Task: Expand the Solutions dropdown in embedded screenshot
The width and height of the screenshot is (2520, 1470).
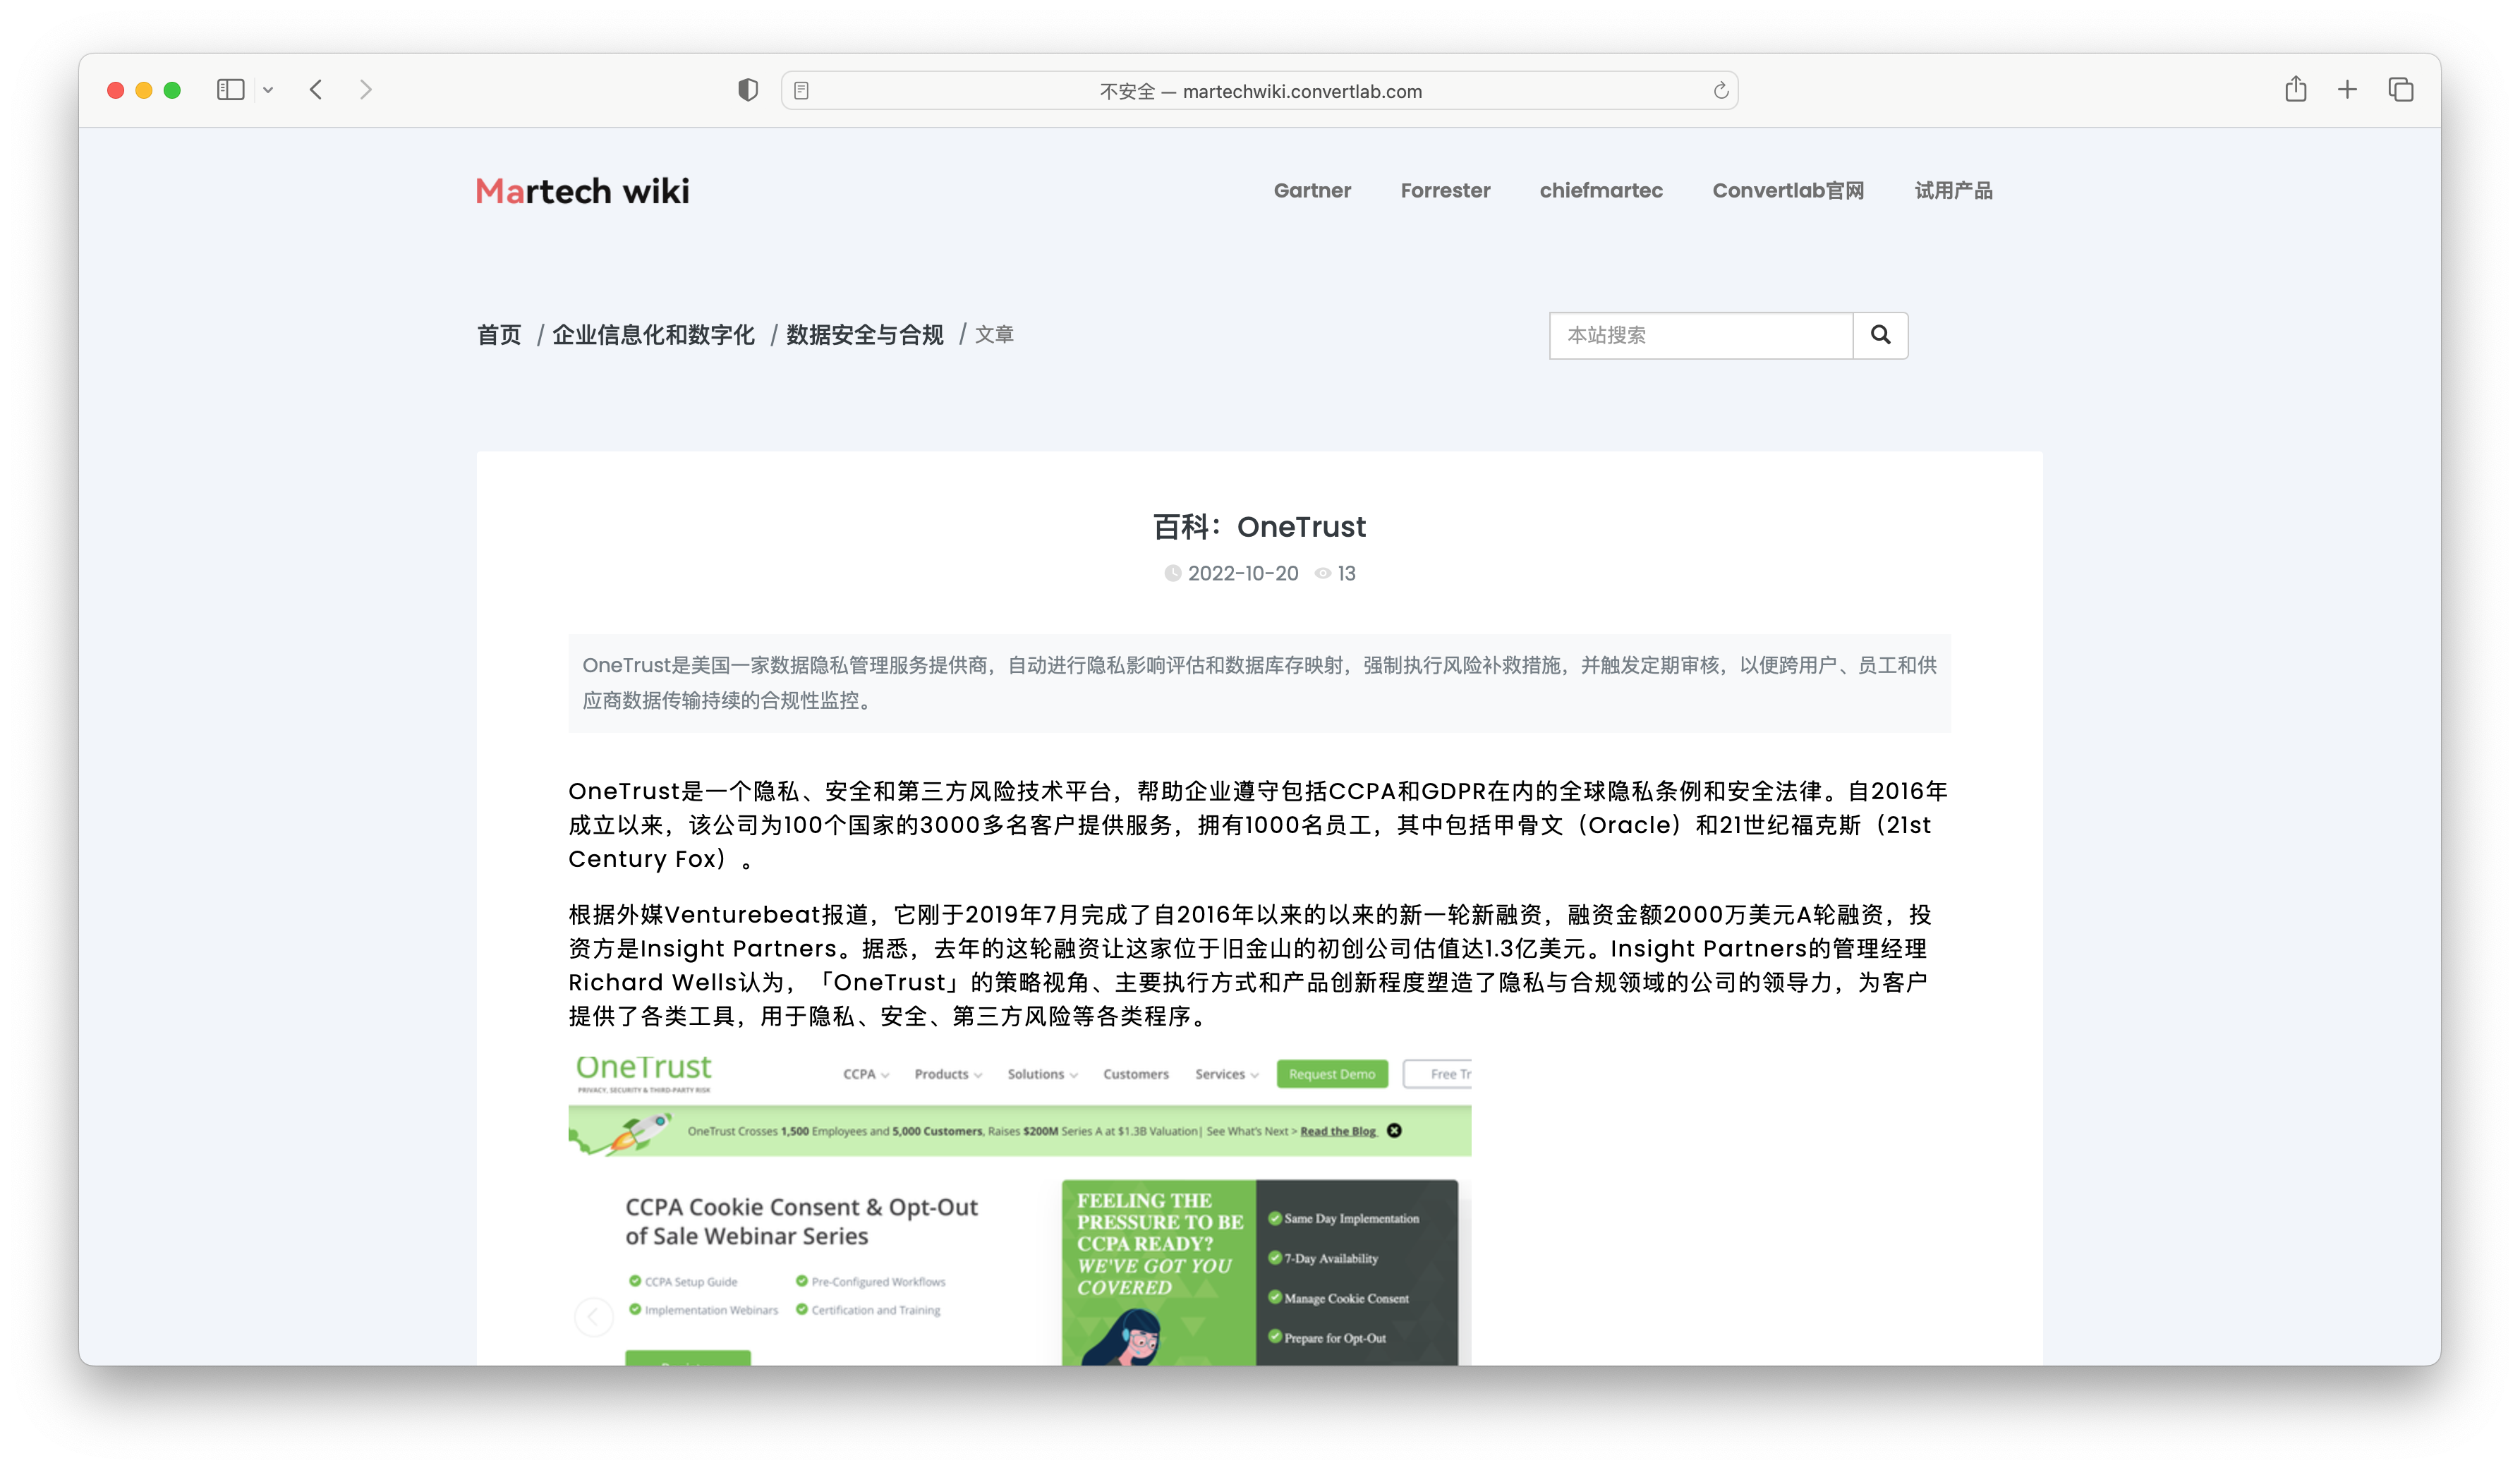Action: 1042,1074
